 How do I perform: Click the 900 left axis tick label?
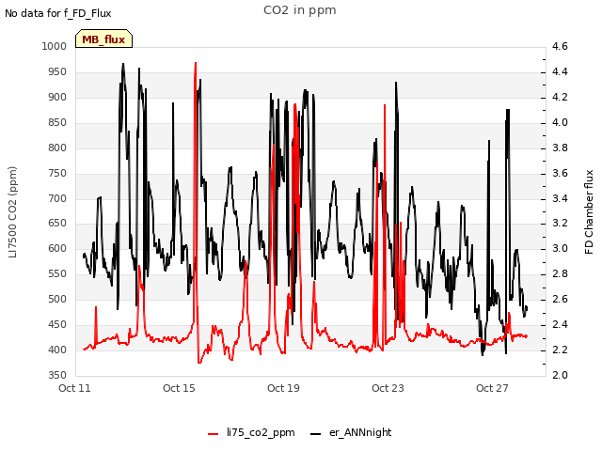point(57,97)
